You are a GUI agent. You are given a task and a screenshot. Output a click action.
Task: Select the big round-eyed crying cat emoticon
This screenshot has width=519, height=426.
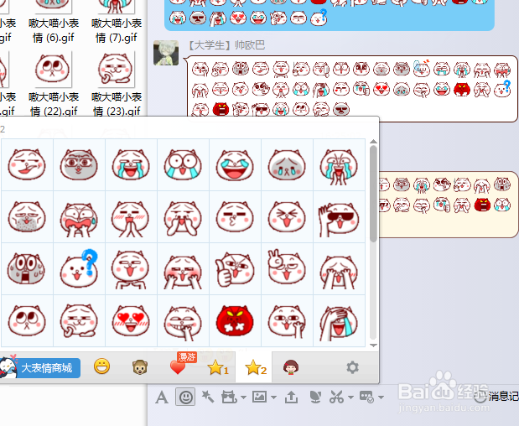[183, 164]
